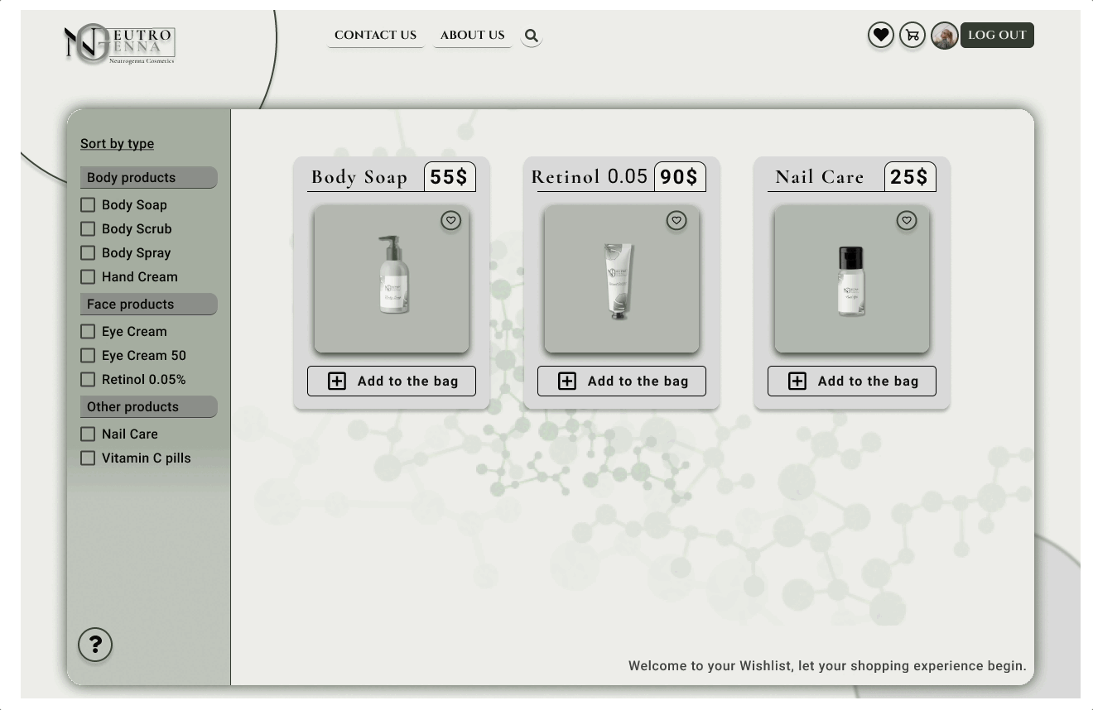The height and width of the screenshot is (710, 1093).
Task: Check the Body Soap filter checkbox
Action: pyautogui.click(x=88, y=204)
